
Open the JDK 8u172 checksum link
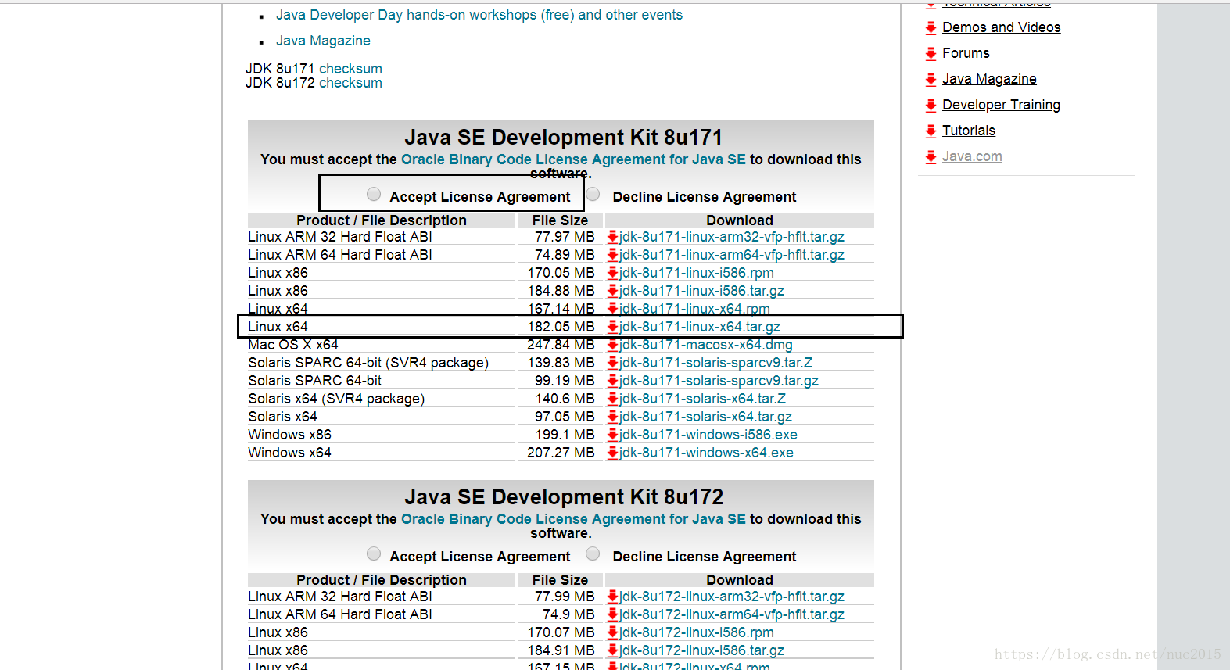tap(350, 83)
